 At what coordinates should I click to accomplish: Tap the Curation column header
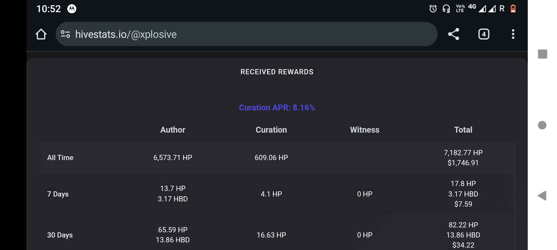(x=271, y=130)
